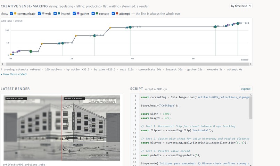Click the 'gather 22s' summary stat

click(195, 69)
